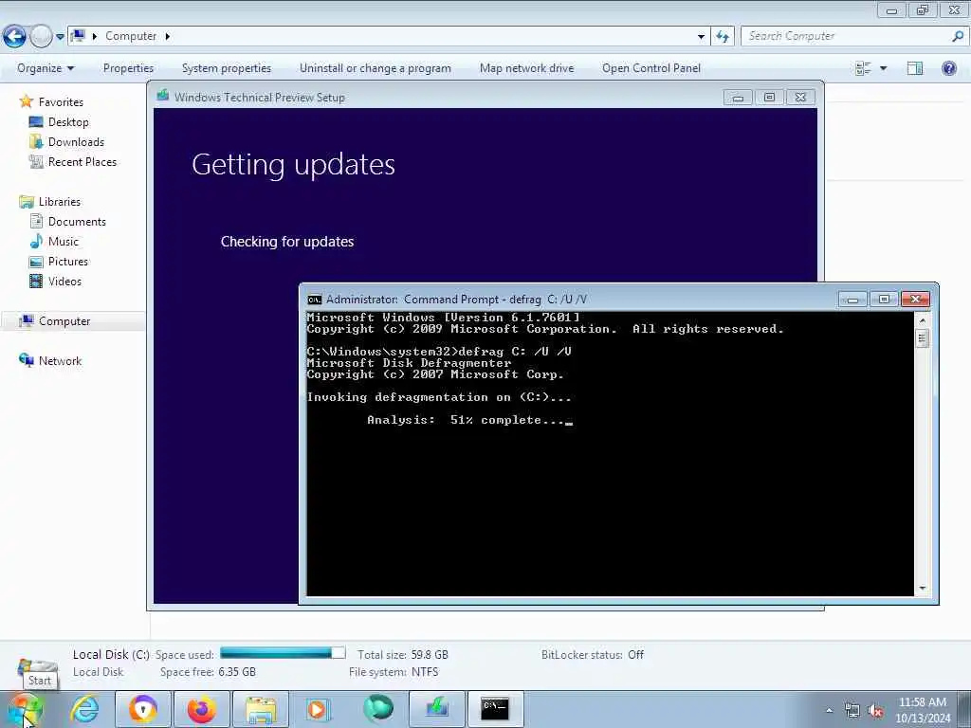The image size is (971, 728).
Task: Select Libraries in the navigation pane
Action: 60,202
